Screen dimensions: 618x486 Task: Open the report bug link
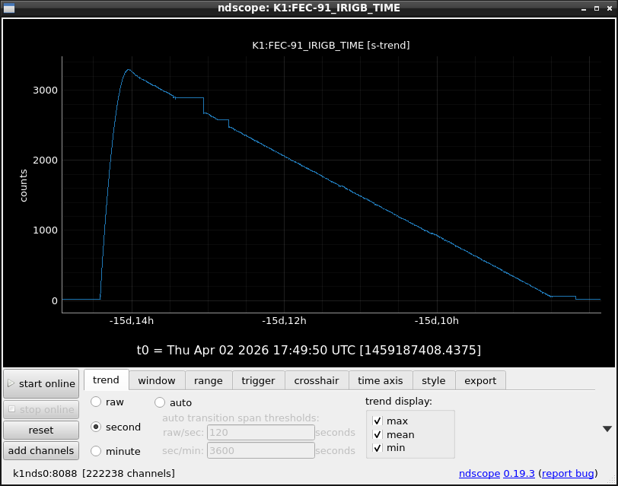[566, 474]
